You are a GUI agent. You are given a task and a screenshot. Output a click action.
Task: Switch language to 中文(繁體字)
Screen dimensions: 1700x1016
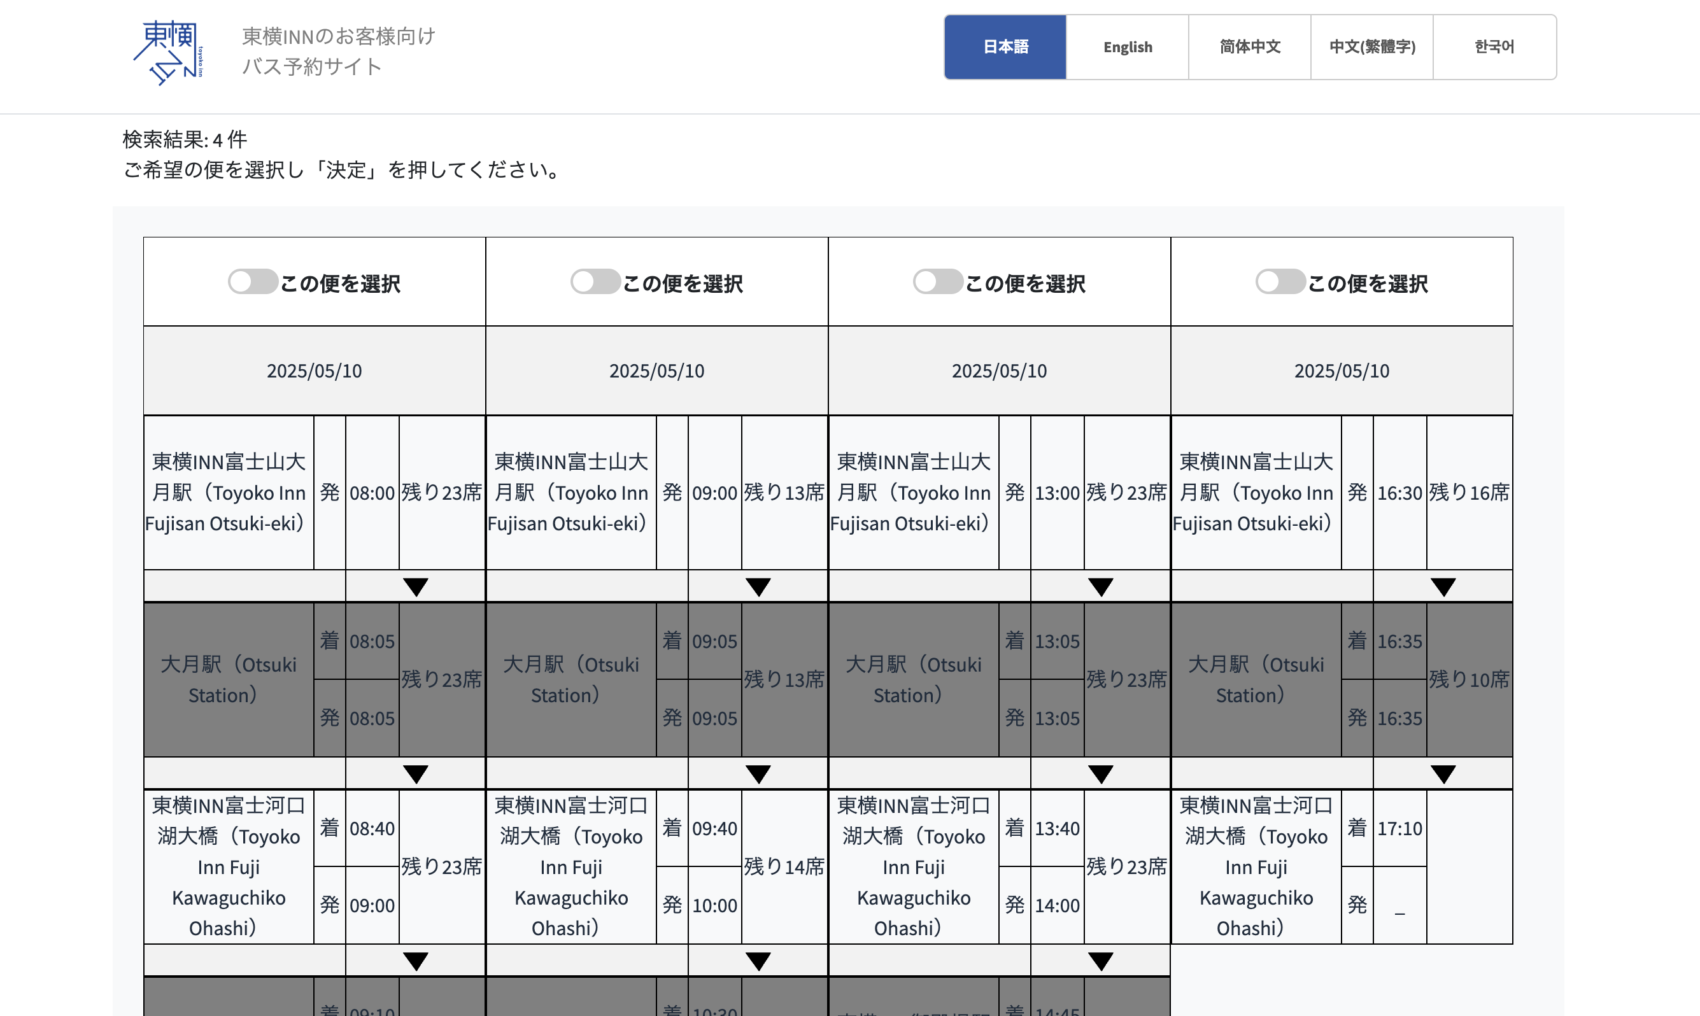pos(1372,46)
